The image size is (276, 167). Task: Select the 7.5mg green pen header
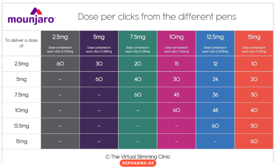138,43
